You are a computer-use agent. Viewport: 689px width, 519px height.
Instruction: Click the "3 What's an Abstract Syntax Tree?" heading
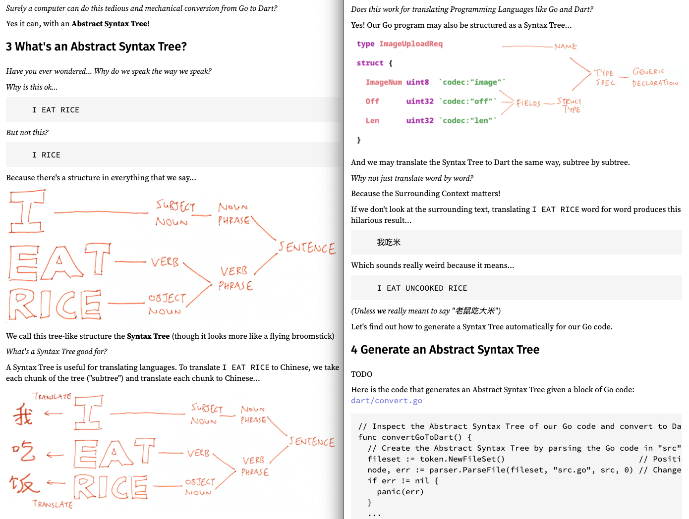click(96, 47)
